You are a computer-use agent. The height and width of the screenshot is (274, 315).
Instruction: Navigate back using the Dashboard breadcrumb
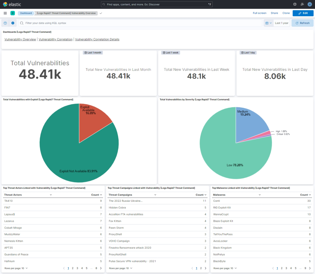tap(26, 13)
